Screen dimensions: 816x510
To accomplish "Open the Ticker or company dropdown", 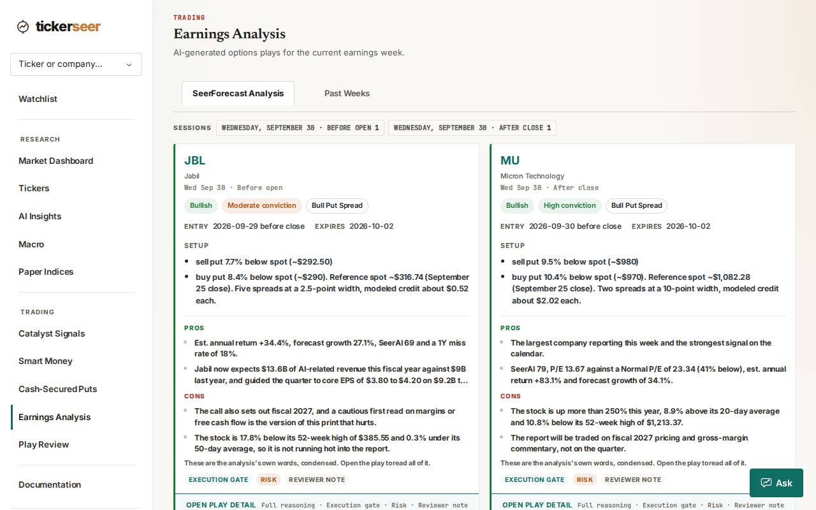I will coord(76,64).
